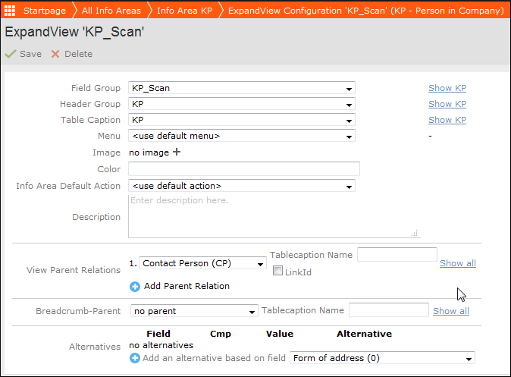Image resolution: width=511 pixels, height=377 pixels.
Task: Enable the LinkId checkbox
Action: tap(277, 272)
